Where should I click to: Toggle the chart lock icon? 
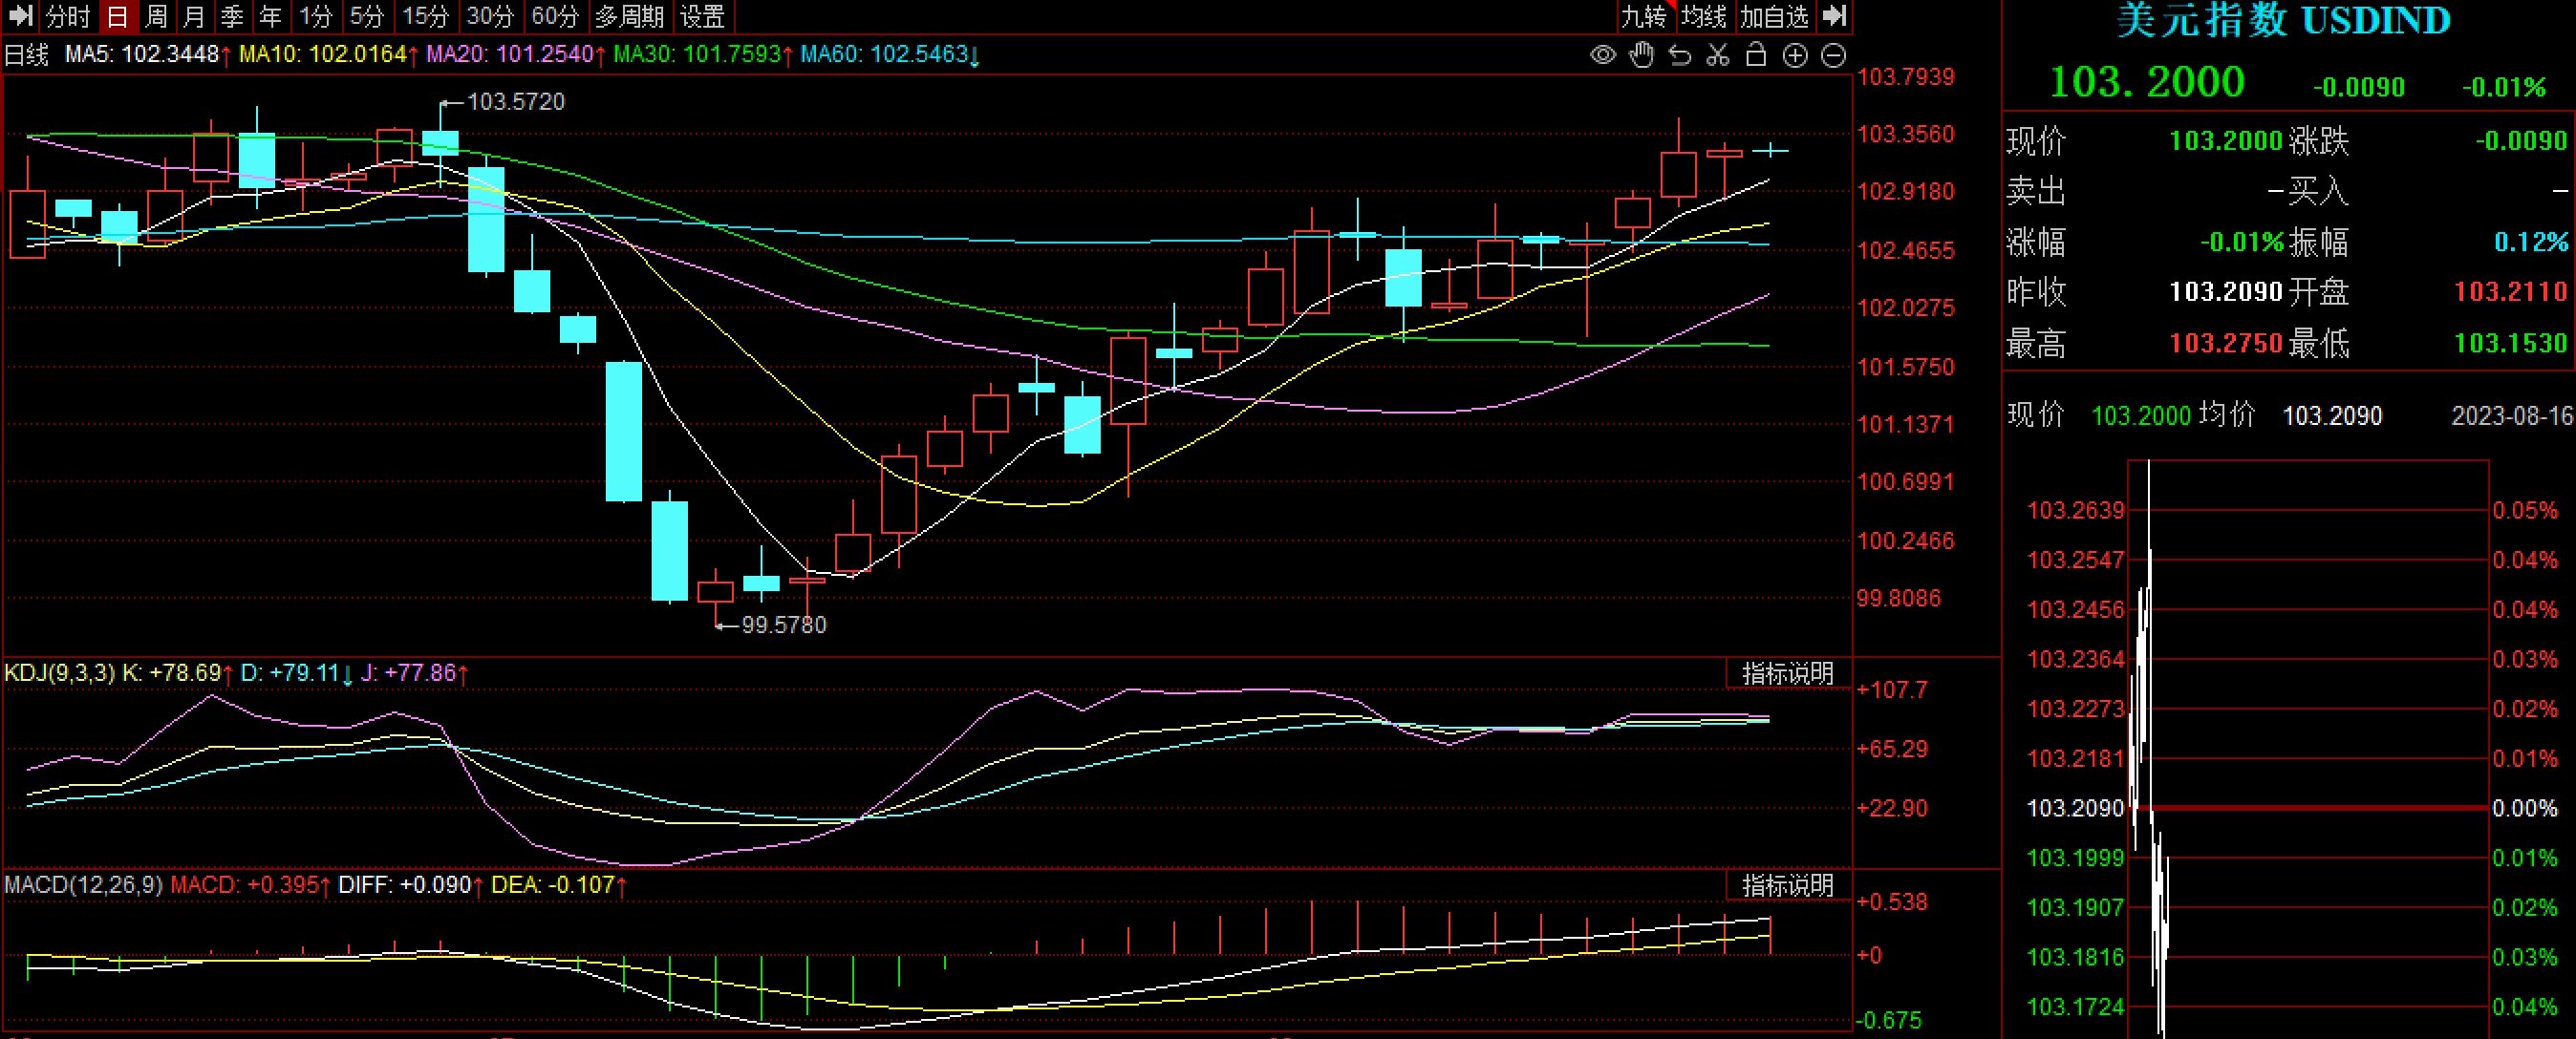1756,55
